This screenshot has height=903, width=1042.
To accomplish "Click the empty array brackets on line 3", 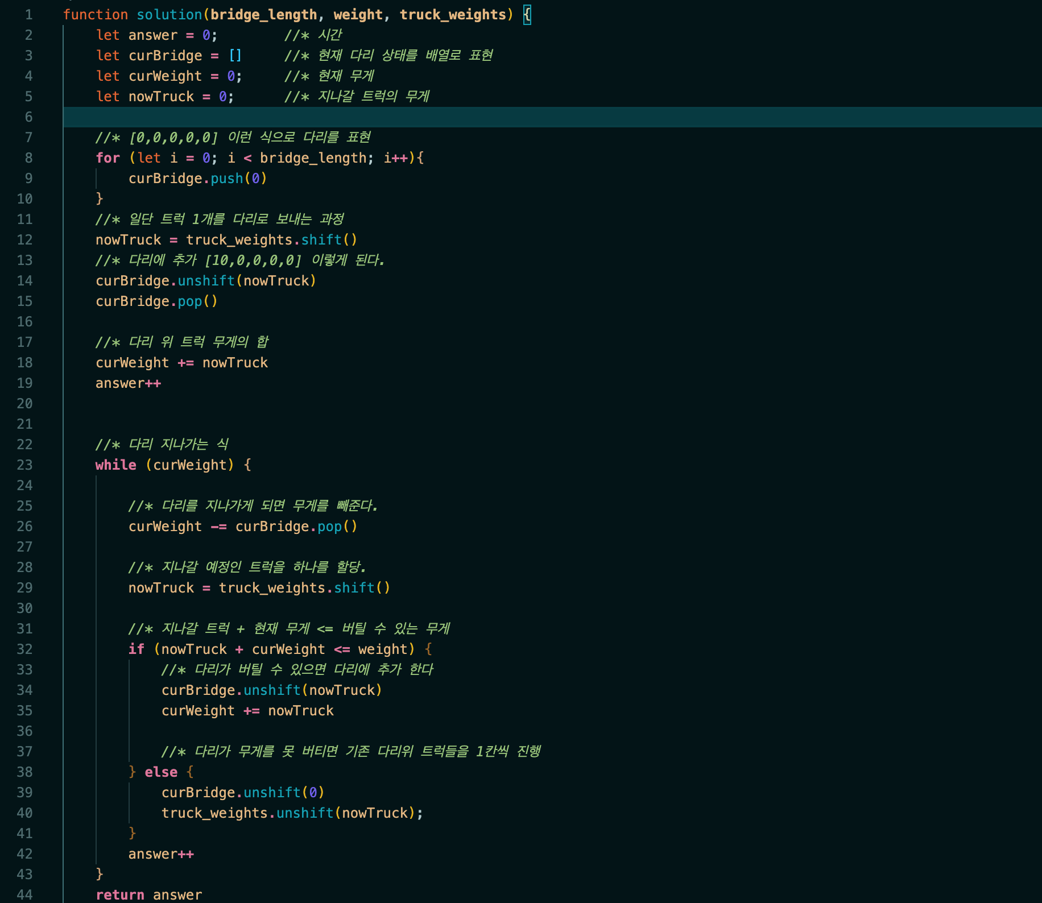I will click(235, 56).
